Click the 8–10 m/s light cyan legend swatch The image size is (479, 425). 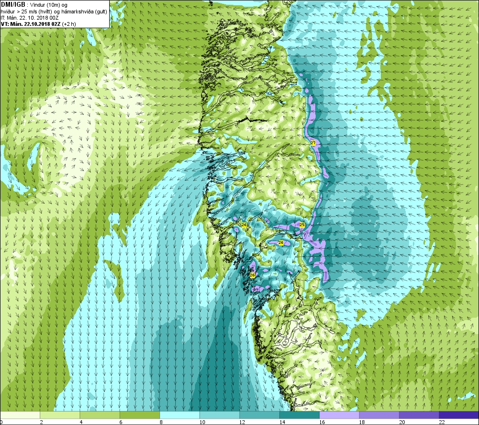coord(180,415)
